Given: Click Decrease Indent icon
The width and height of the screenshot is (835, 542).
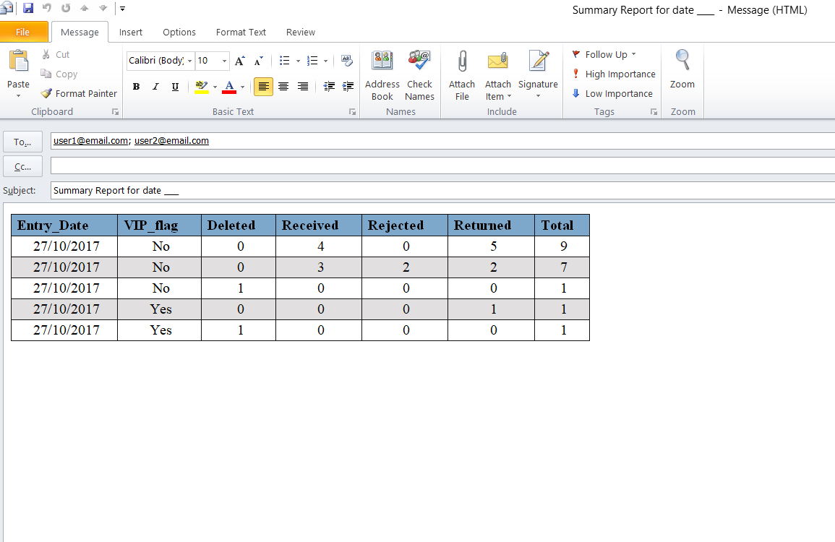Looking at the screenshot, I should [329, 86].
